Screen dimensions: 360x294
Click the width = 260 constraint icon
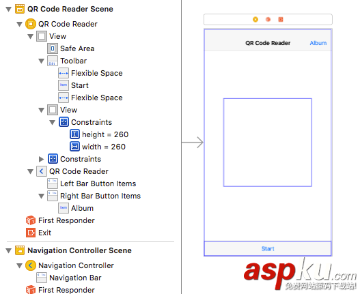[x=74, y=147]
